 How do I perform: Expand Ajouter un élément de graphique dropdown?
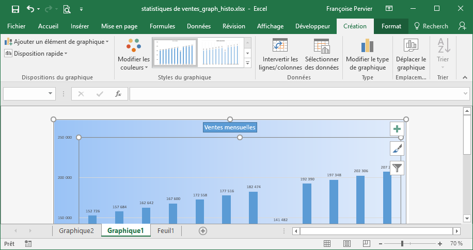pyautogui.click(x=57, y=41)
